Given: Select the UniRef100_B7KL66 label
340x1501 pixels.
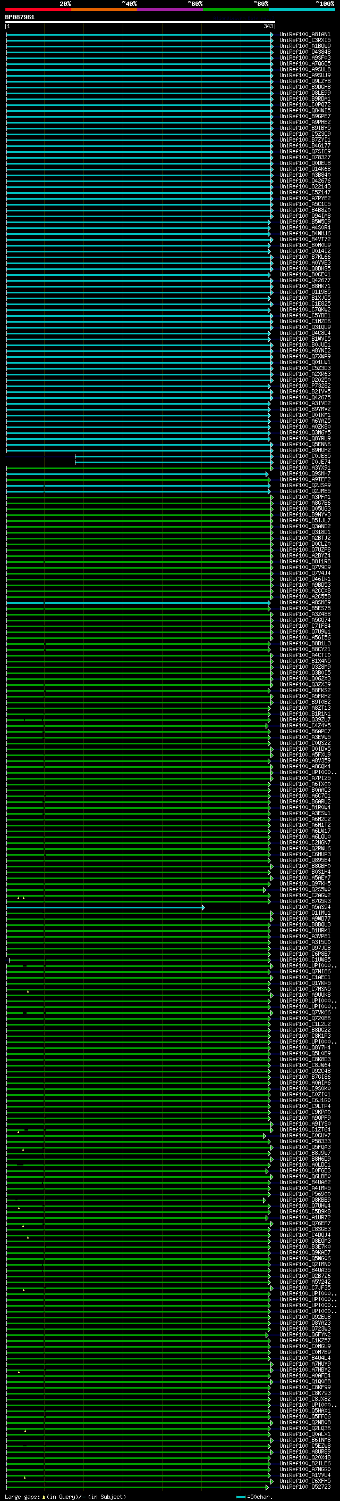Looking at the screenshot, I should [x=304, y=257].
